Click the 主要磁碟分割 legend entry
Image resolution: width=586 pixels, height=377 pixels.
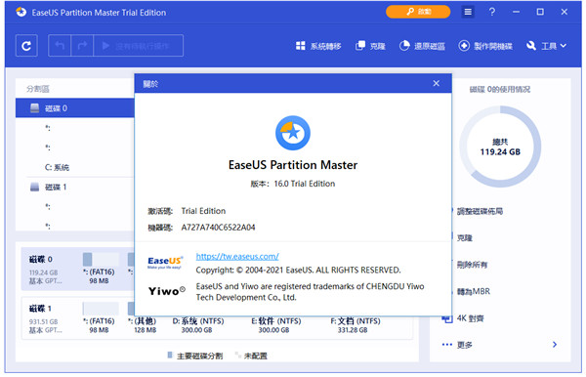pos(195,356)
